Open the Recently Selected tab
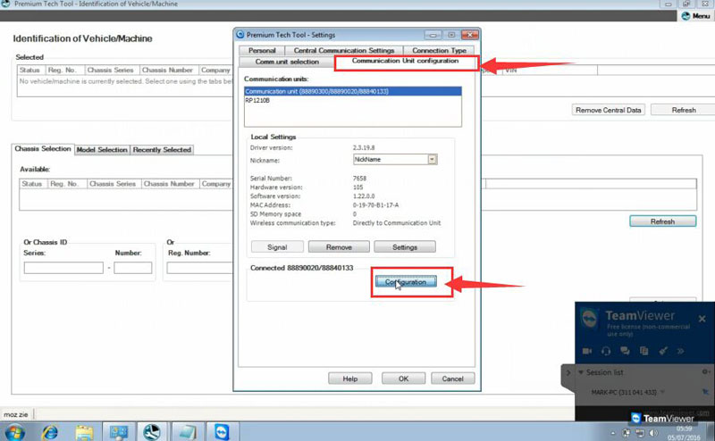The width and height of the screenshot is (715, 441). point(162,149)
